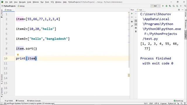Open the Window menu
Image resolution: width=187 pixels, height=105 pixels.
pos(58,2)
